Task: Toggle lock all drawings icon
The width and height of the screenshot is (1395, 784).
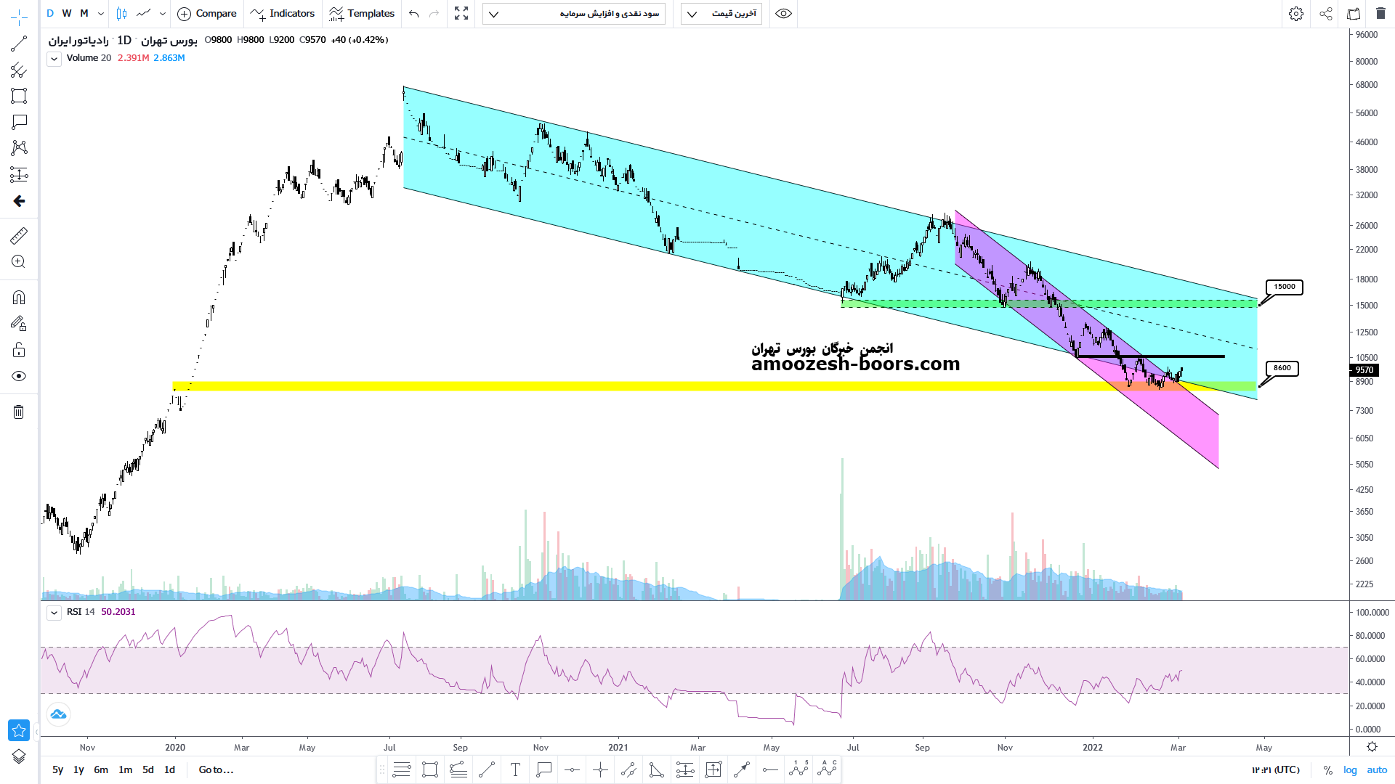Action: [x=19, y=350]
